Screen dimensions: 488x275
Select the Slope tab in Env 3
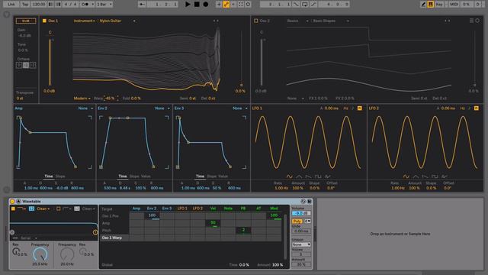[211, 176]
